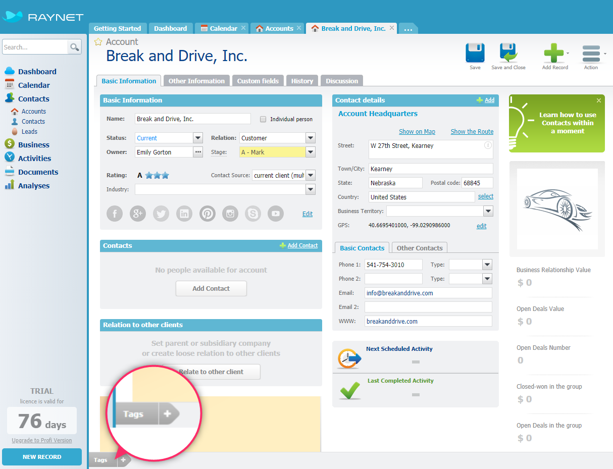Click the Edit link for social networks
613x469 pixels.
tap(308, 214)
